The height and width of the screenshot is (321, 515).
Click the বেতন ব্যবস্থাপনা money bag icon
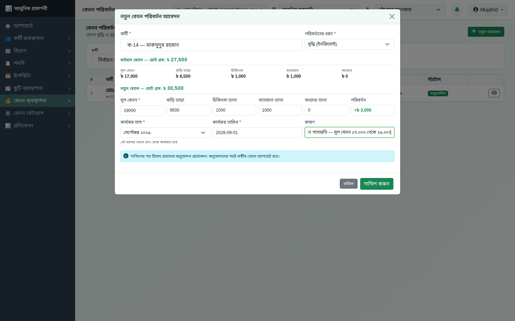coord(8,101)
